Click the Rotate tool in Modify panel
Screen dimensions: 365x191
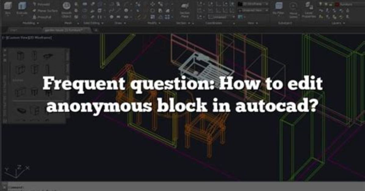pos(153,11)
